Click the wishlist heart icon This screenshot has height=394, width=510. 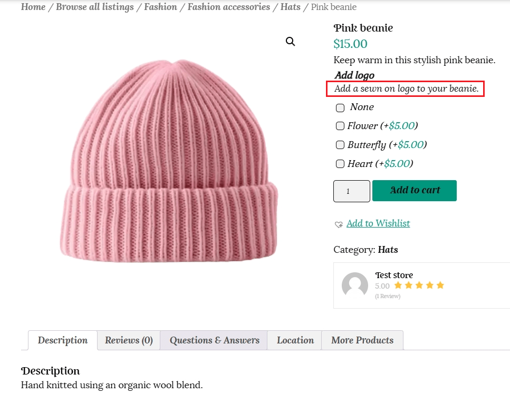point(339,224)
